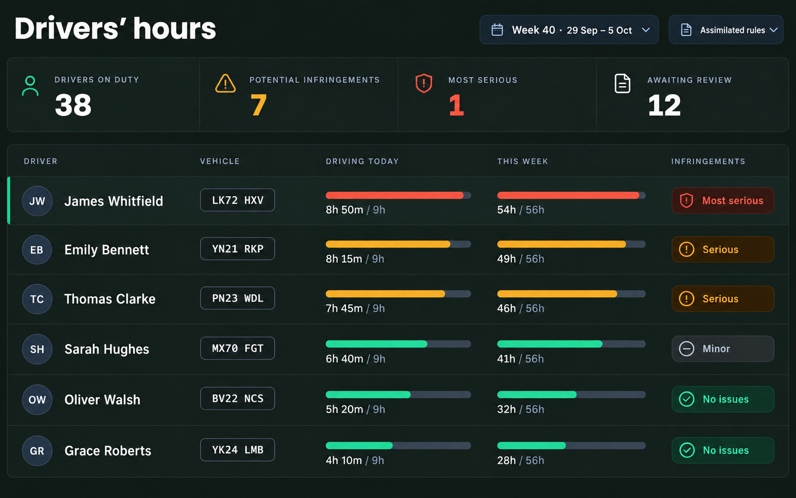Click the document icon beside Assimilated rules
Image resolution: width=796 pixels, height=498 pixels.
[x=686, y=30]
